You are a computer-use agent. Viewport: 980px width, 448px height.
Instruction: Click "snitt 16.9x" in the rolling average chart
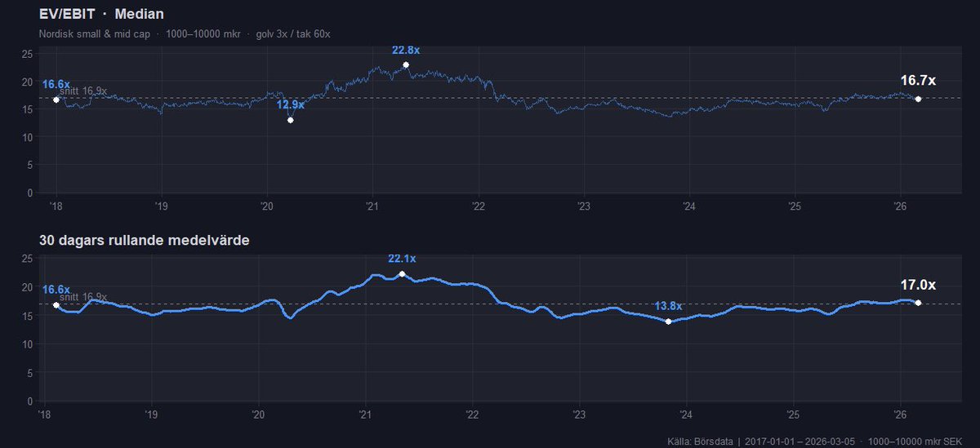[83, 296]
